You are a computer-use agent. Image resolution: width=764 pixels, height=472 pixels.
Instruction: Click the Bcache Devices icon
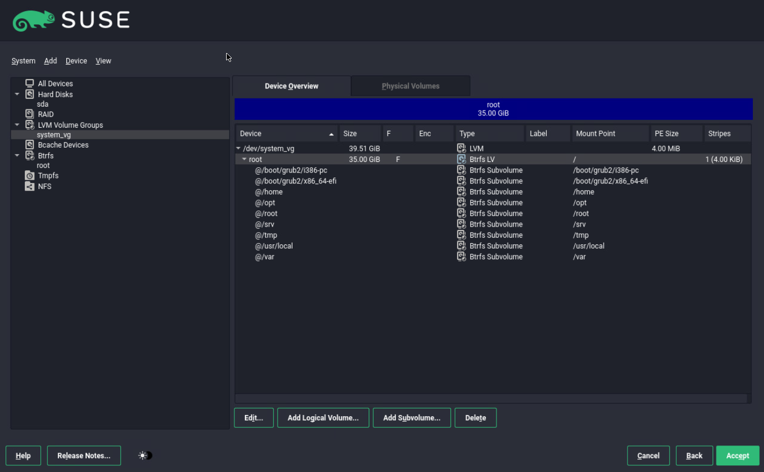pyautogui.click(x=30, y=145)
